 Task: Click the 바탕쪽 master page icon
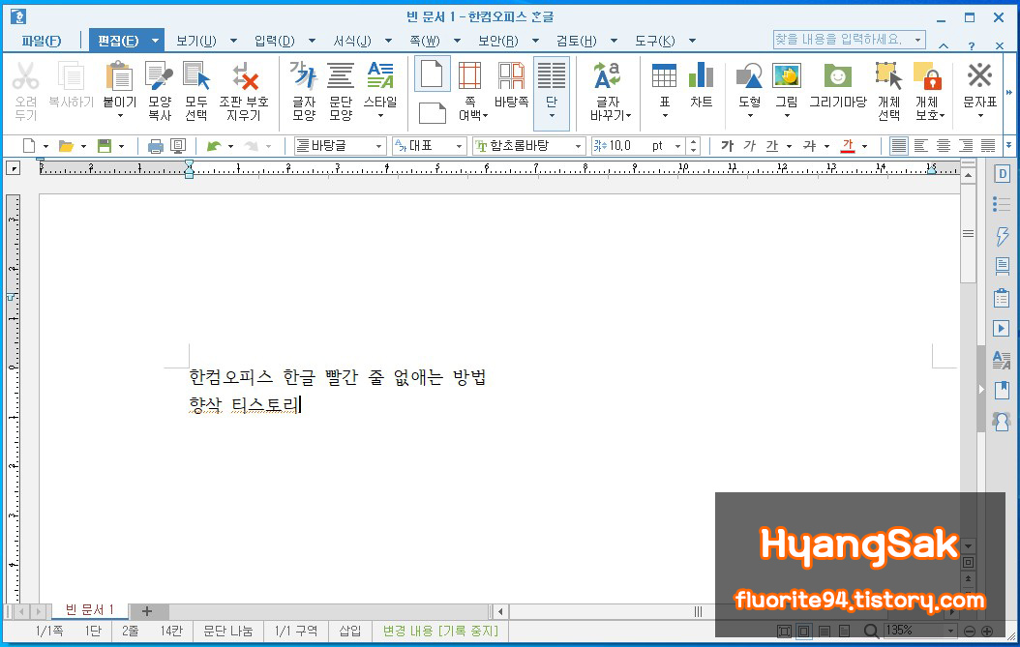pos(511,75)
